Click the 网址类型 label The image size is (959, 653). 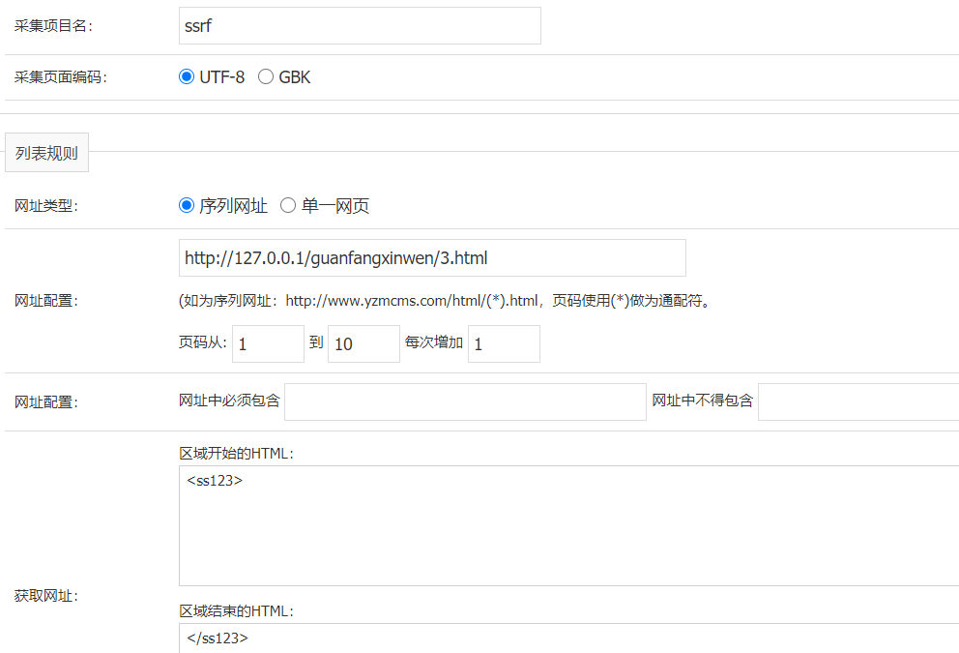point(46,205)
